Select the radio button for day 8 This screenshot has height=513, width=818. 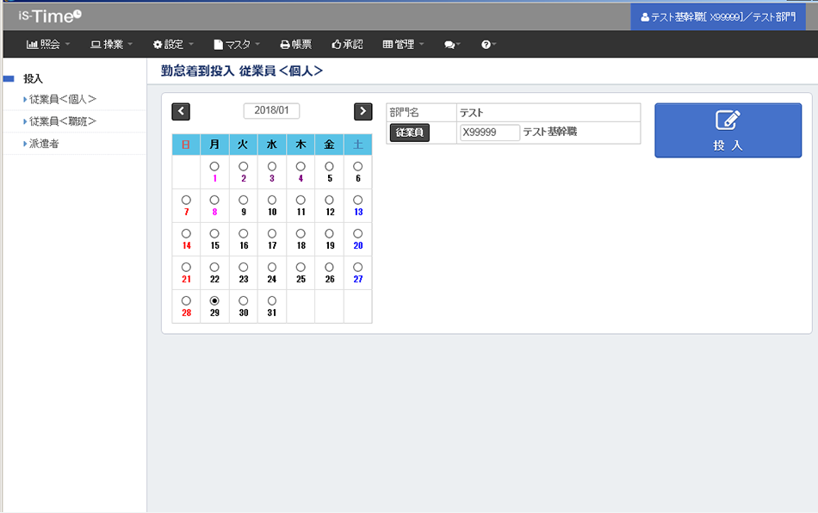click(214, 201)
